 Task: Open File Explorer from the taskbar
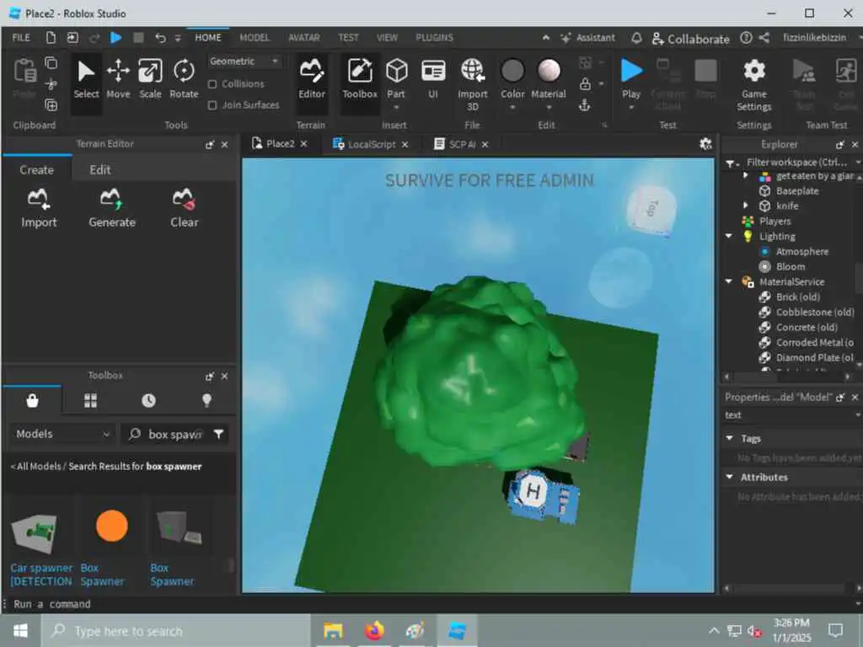click(x=333, y=630)
